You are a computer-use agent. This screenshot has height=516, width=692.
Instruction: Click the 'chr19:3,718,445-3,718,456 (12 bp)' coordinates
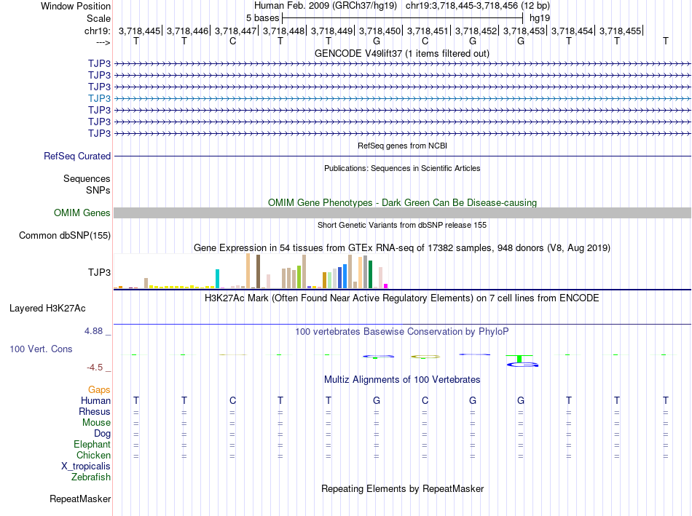[478, 6]
